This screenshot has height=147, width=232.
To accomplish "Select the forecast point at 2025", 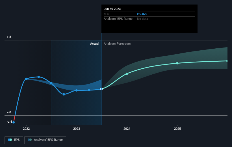I will [x=177, y=63].
